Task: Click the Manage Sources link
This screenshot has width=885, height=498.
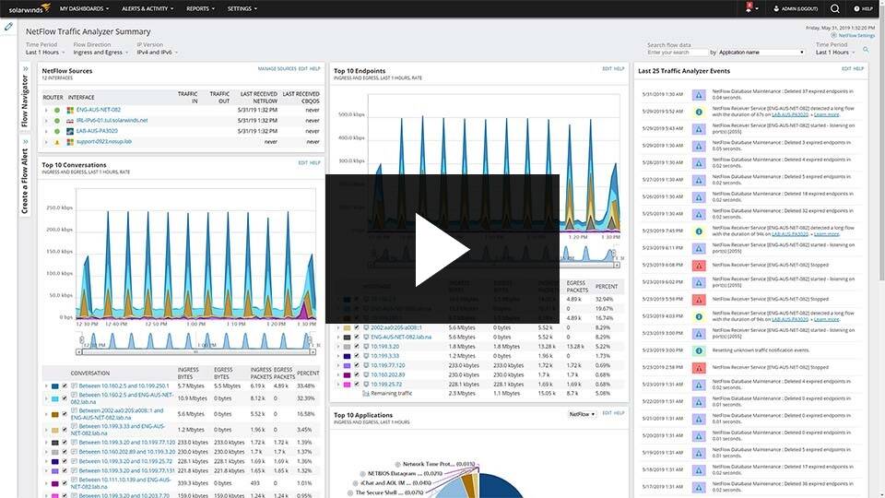Action: tap(277, 69)
